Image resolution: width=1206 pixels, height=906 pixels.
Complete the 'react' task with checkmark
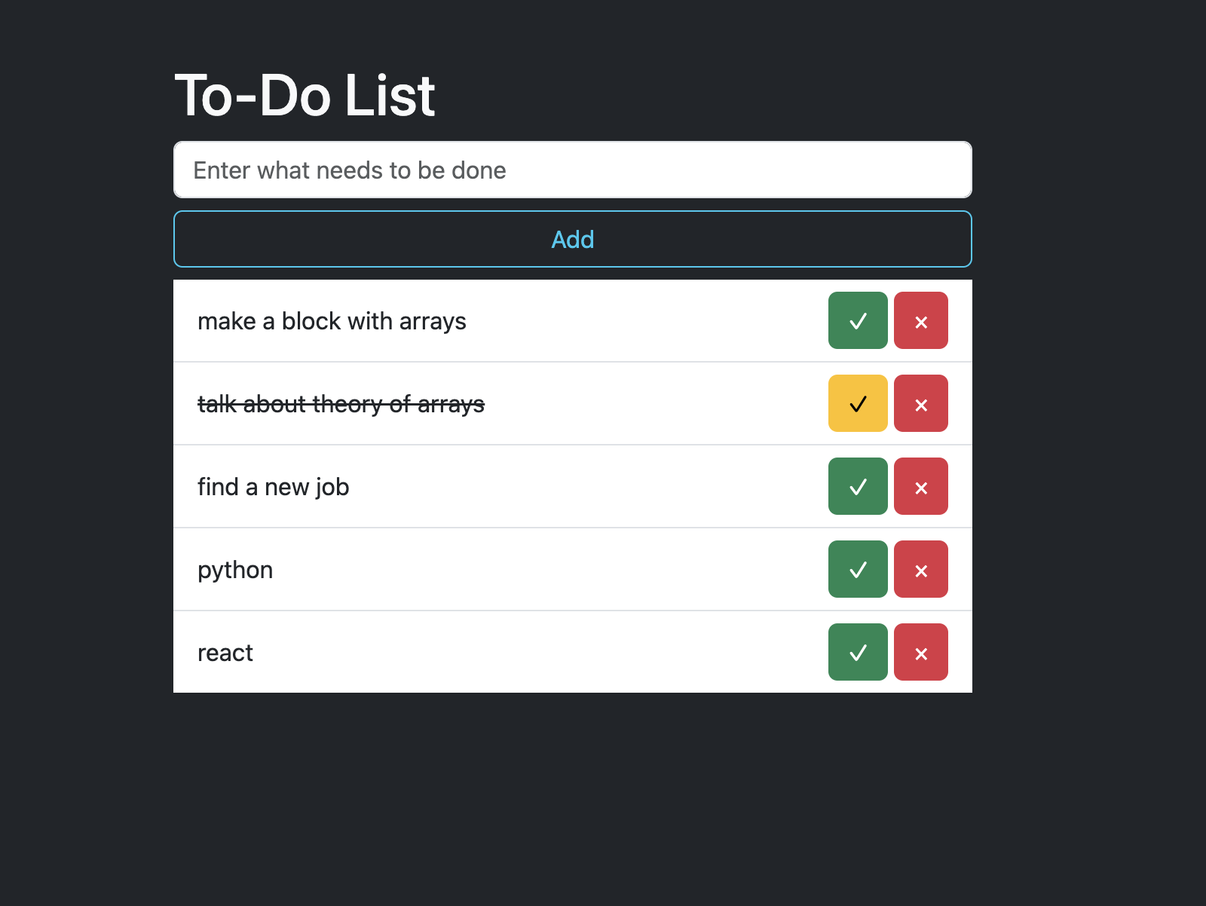coord(858,652)
